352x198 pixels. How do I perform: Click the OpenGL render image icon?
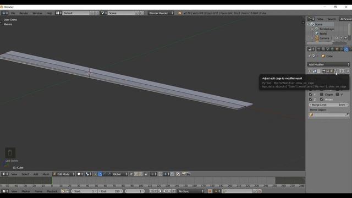[184, 174]
